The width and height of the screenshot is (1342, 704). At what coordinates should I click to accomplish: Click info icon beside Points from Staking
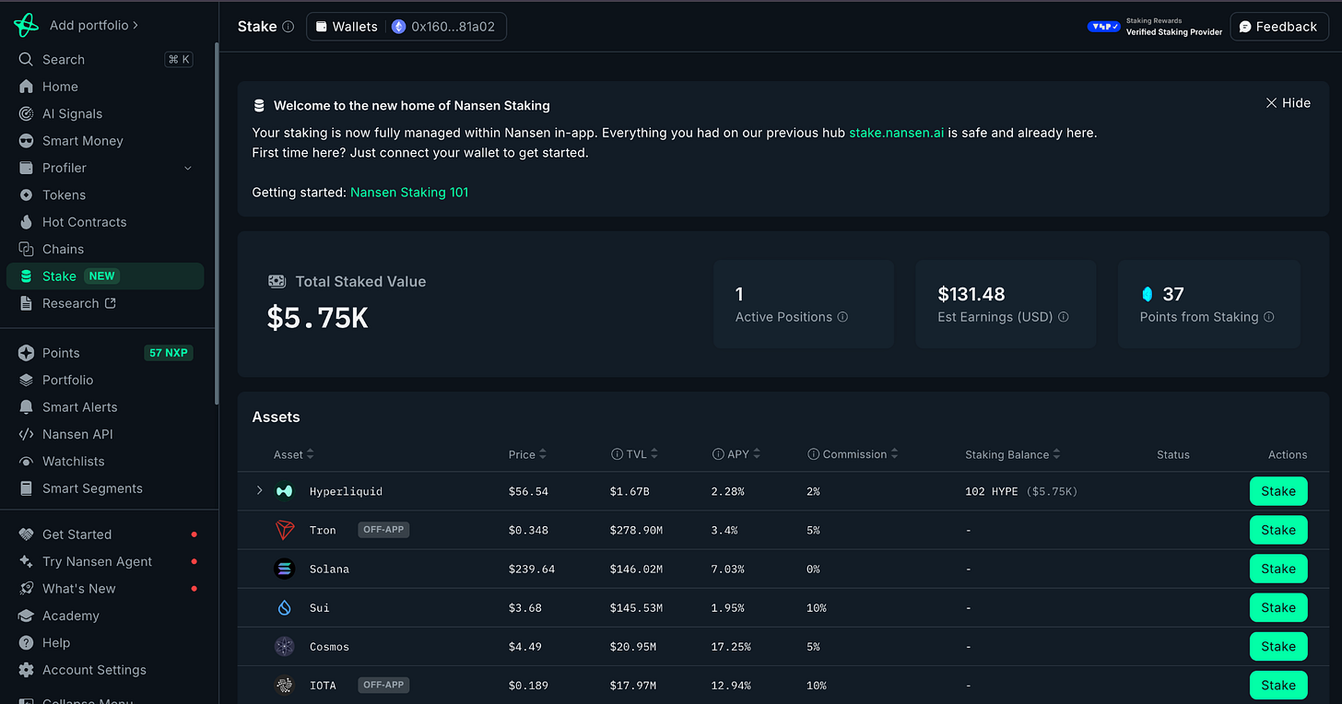[x=1269, y=317]
